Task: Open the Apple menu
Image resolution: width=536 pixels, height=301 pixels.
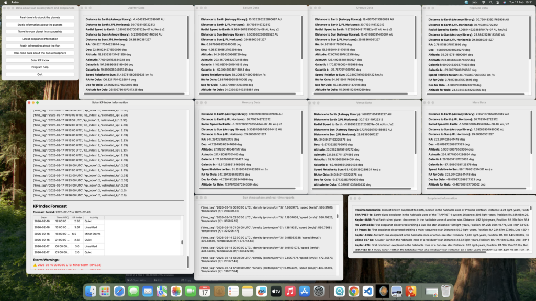Action: (x=6, y=3)
